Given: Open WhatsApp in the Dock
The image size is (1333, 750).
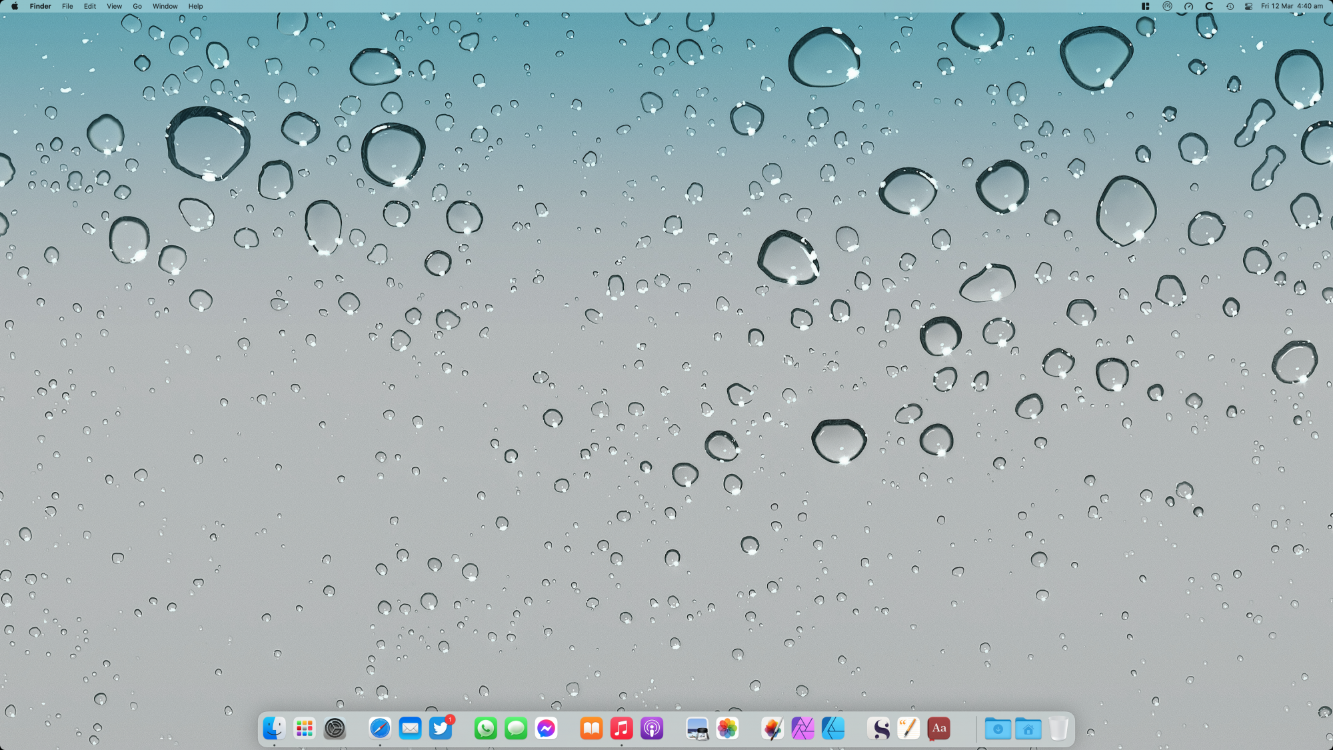Looking at the screenshot, I should coord(485,728).
